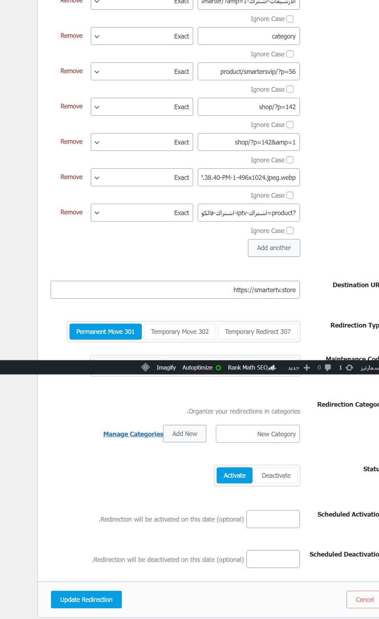Click the category source URL field
This screenshot has width=379, height=619.
point(249,36)
